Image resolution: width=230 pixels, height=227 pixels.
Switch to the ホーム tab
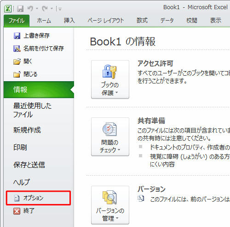[x=44, y=21]
